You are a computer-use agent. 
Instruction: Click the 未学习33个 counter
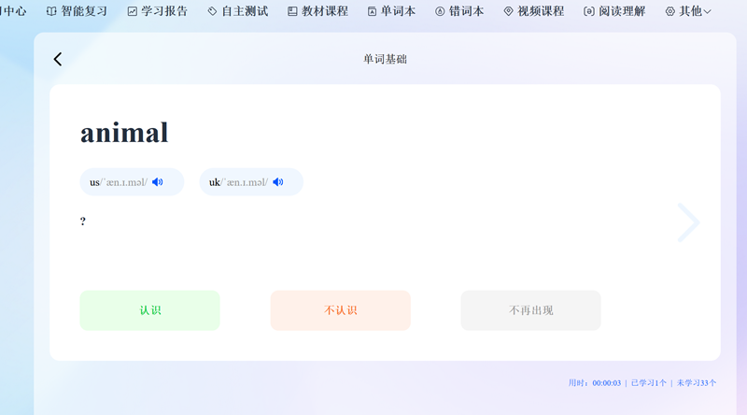[x=696, y=383]
